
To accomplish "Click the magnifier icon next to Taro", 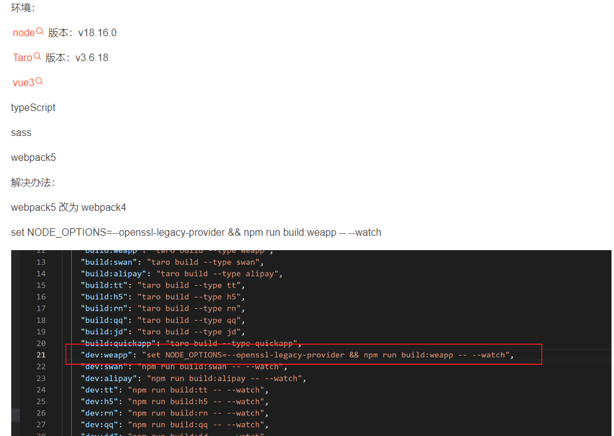I will [x=37, y=57].
